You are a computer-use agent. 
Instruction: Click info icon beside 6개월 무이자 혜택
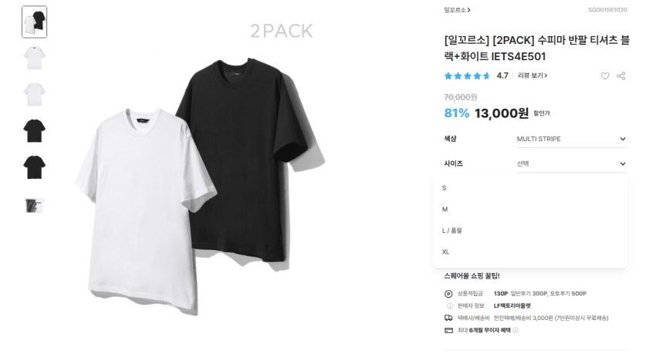pos(516,330)
